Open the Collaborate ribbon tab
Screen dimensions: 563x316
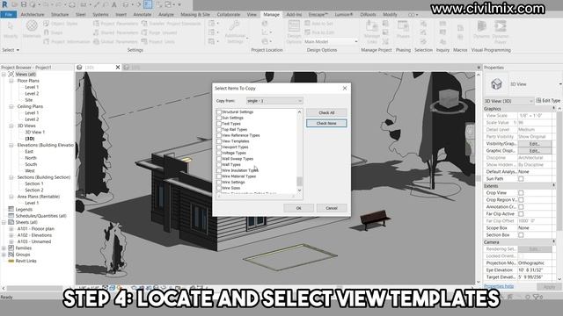[x=229, y=15]
